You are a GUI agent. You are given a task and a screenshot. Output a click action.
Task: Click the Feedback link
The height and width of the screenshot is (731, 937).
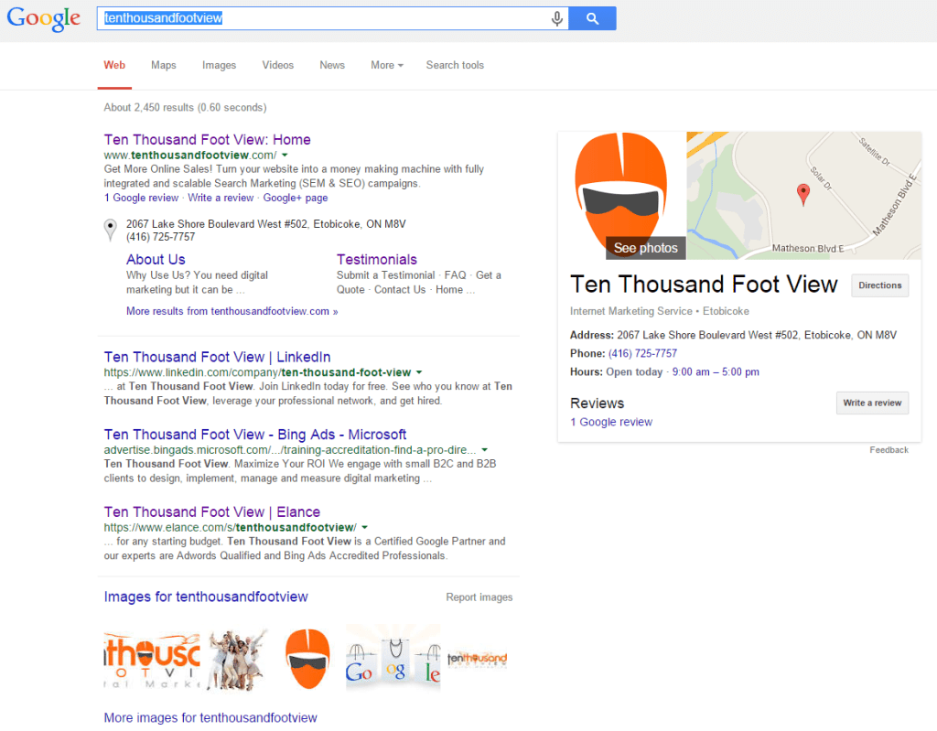click(x=889, y=450)
